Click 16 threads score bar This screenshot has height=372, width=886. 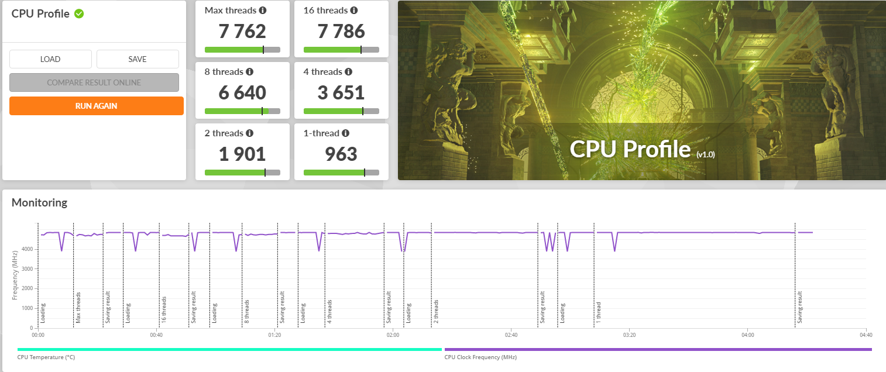tap(341, 50)
